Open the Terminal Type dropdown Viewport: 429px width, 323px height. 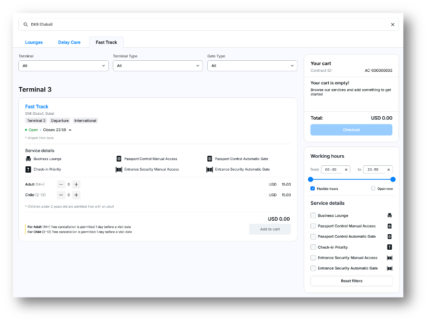(158, 66)
